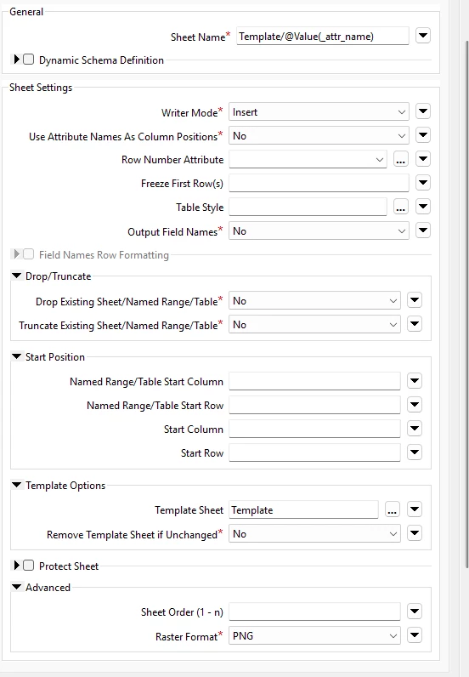Image resolution: width=469 pixels, height=677 pixels.
Task: Open the Output Field Names dropdown
Action: point(319,231)
